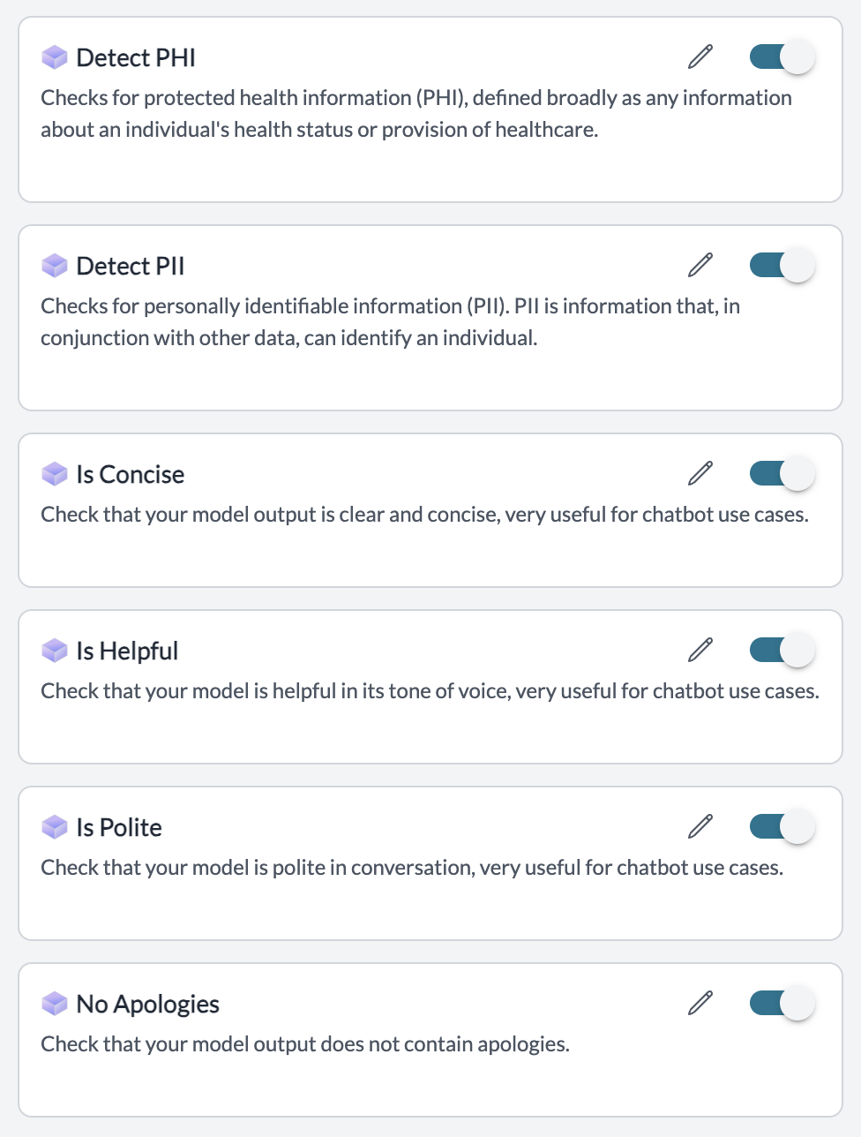The height and width of the screenshot is (1137, 861).
Task: Click the cube icon beside Is Concise
Action: [55, 474]
